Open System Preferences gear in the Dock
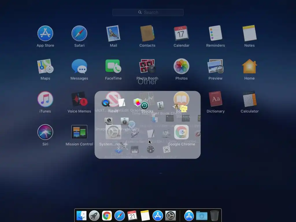The height and width of the screenshot is (222, 296). pyautogui.click(x=171, y=216)
